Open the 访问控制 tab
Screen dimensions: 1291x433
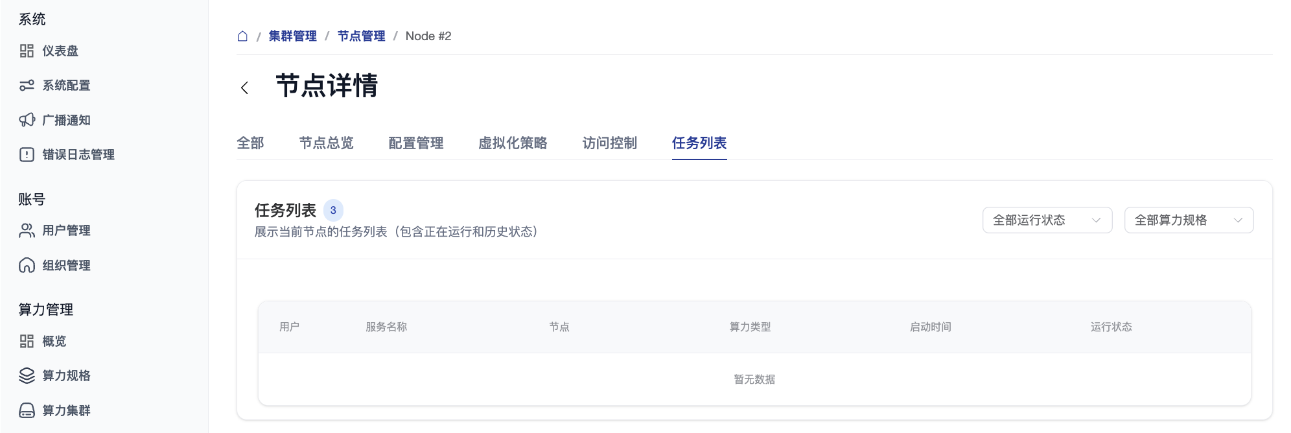pos(609,143)
